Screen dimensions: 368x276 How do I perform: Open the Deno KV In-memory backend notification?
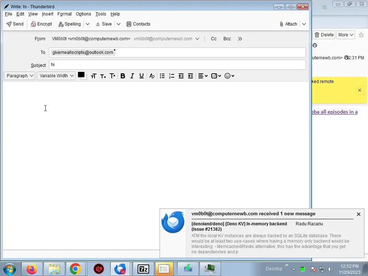coord(239,226)
